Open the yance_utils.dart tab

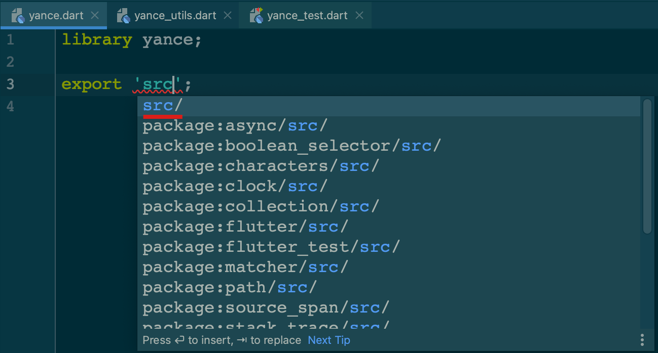pyautogui.click(x=173, y=16)
